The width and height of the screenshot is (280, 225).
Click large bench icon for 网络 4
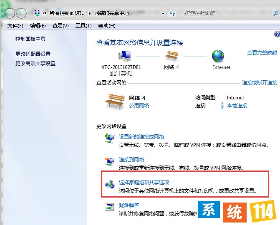tap(114, 101)
